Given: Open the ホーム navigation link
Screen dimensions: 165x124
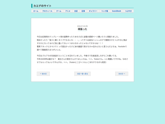Looking at the screenshot, I should (36, 11).
